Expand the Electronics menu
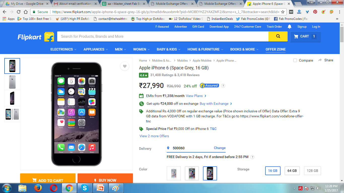The height and width of the screenshot is (193, 344). (63, 49)
